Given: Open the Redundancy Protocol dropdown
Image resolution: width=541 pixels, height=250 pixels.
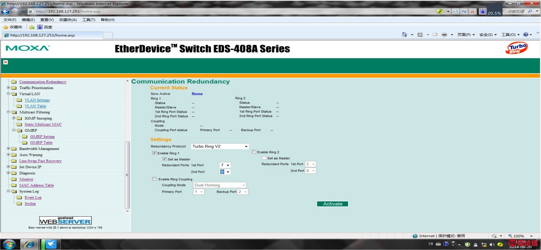Looking at the screenshot, I should (220, 146).
